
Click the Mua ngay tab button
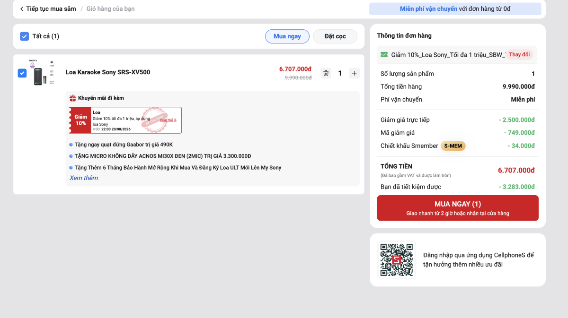[287, 36]
